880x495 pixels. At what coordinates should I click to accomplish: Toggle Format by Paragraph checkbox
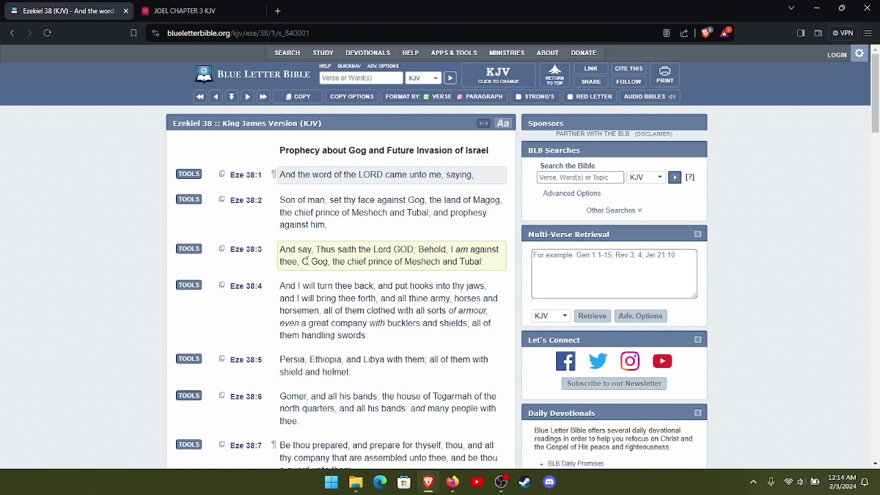point(461,97)
